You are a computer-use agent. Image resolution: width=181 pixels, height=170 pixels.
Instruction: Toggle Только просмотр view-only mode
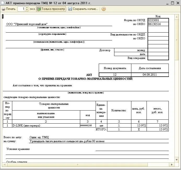click(x=51, y=9)
